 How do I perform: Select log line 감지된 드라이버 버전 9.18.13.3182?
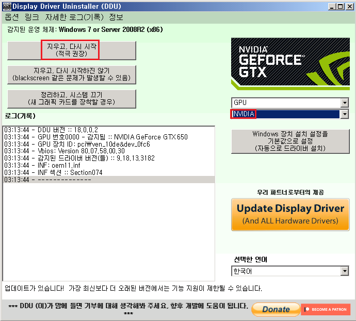[x=109, y=158]
